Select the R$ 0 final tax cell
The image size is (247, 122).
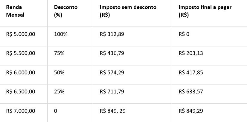[x=184, y=34]
